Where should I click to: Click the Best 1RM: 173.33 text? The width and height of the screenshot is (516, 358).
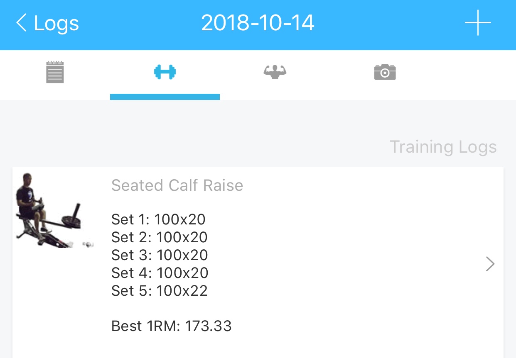click(171, 326)
